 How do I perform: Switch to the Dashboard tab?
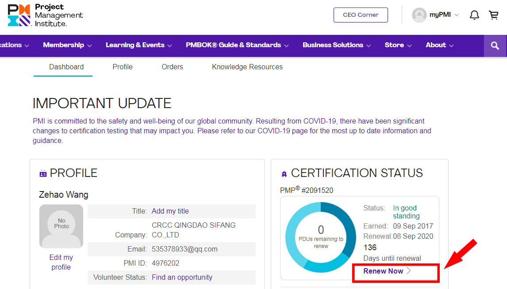pyautogui.click(x=66, y=67)
